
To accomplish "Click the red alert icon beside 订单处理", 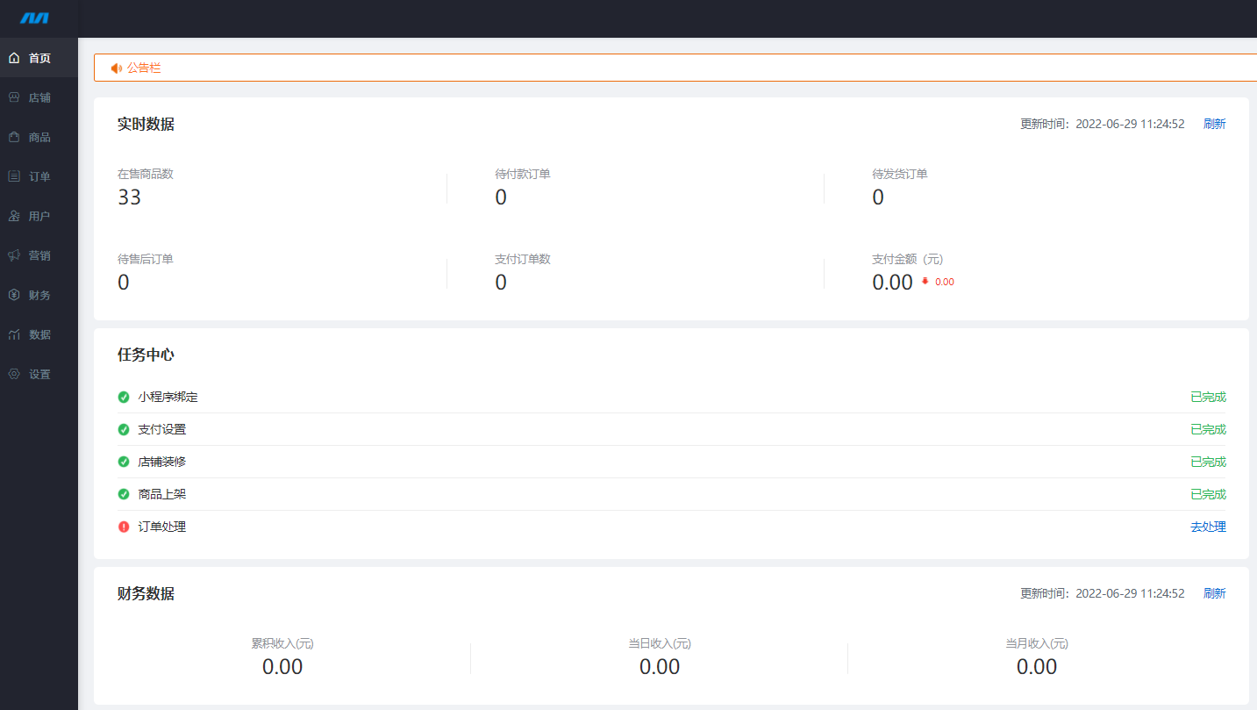I will (x=124, y=527).
